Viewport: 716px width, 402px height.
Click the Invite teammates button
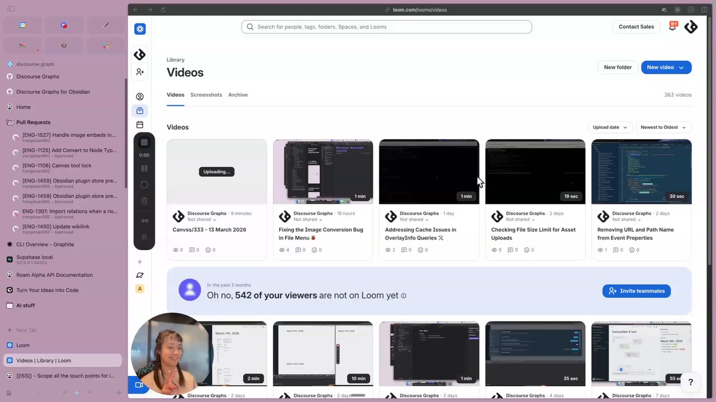point(637,291)
